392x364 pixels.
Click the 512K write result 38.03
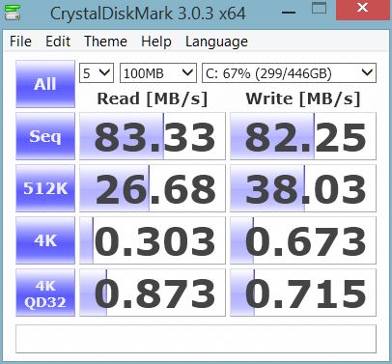303,188
